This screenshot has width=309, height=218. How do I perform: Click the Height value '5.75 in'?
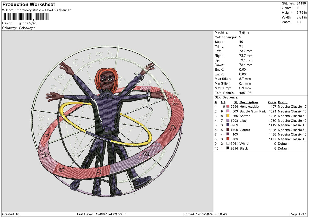(302, 13)
